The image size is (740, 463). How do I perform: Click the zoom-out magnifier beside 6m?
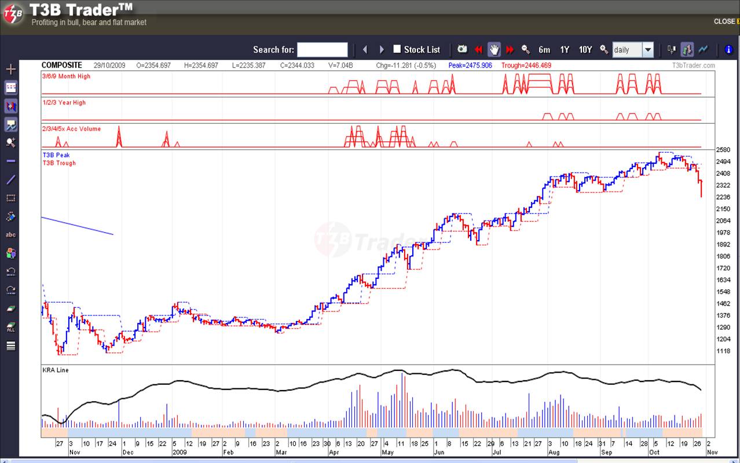coord(526,50)
